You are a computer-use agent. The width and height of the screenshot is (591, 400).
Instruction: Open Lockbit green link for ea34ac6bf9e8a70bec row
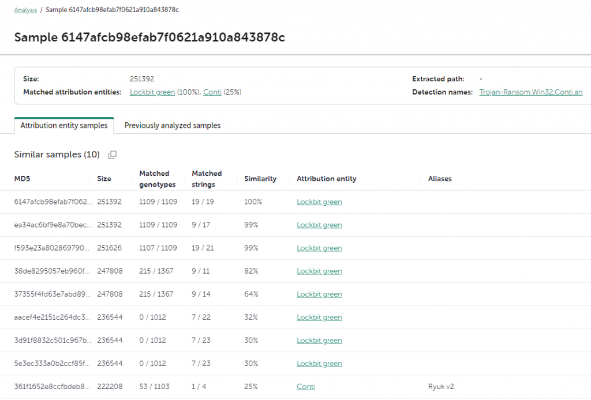[319, 225]
